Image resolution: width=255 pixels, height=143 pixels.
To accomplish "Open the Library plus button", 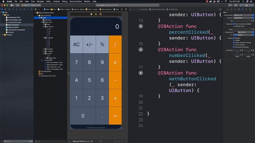I will point(230,5).
